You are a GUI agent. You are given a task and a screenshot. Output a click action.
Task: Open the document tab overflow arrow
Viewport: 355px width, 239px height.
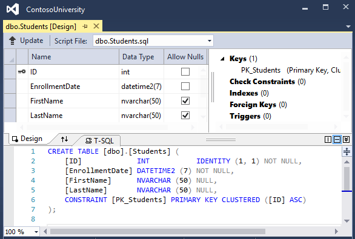pyautogui.click(x=348, y=27)
